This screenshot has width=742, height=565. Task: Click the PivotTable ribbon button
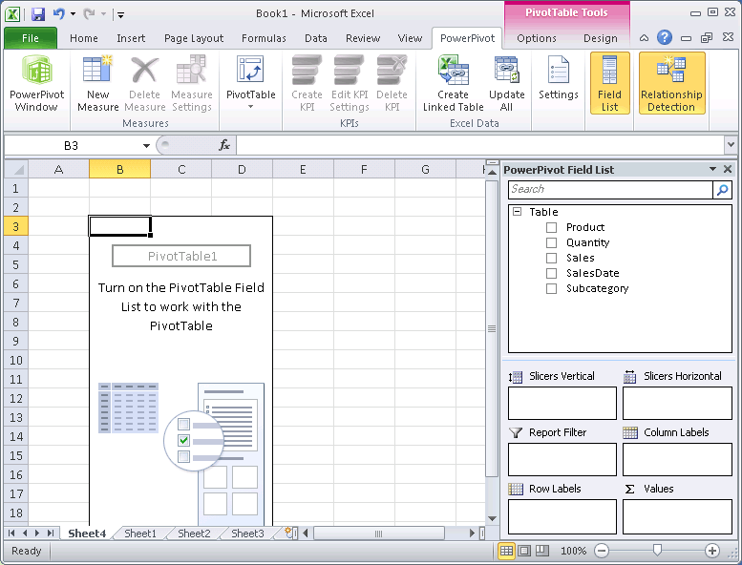[x=250, y=83]
